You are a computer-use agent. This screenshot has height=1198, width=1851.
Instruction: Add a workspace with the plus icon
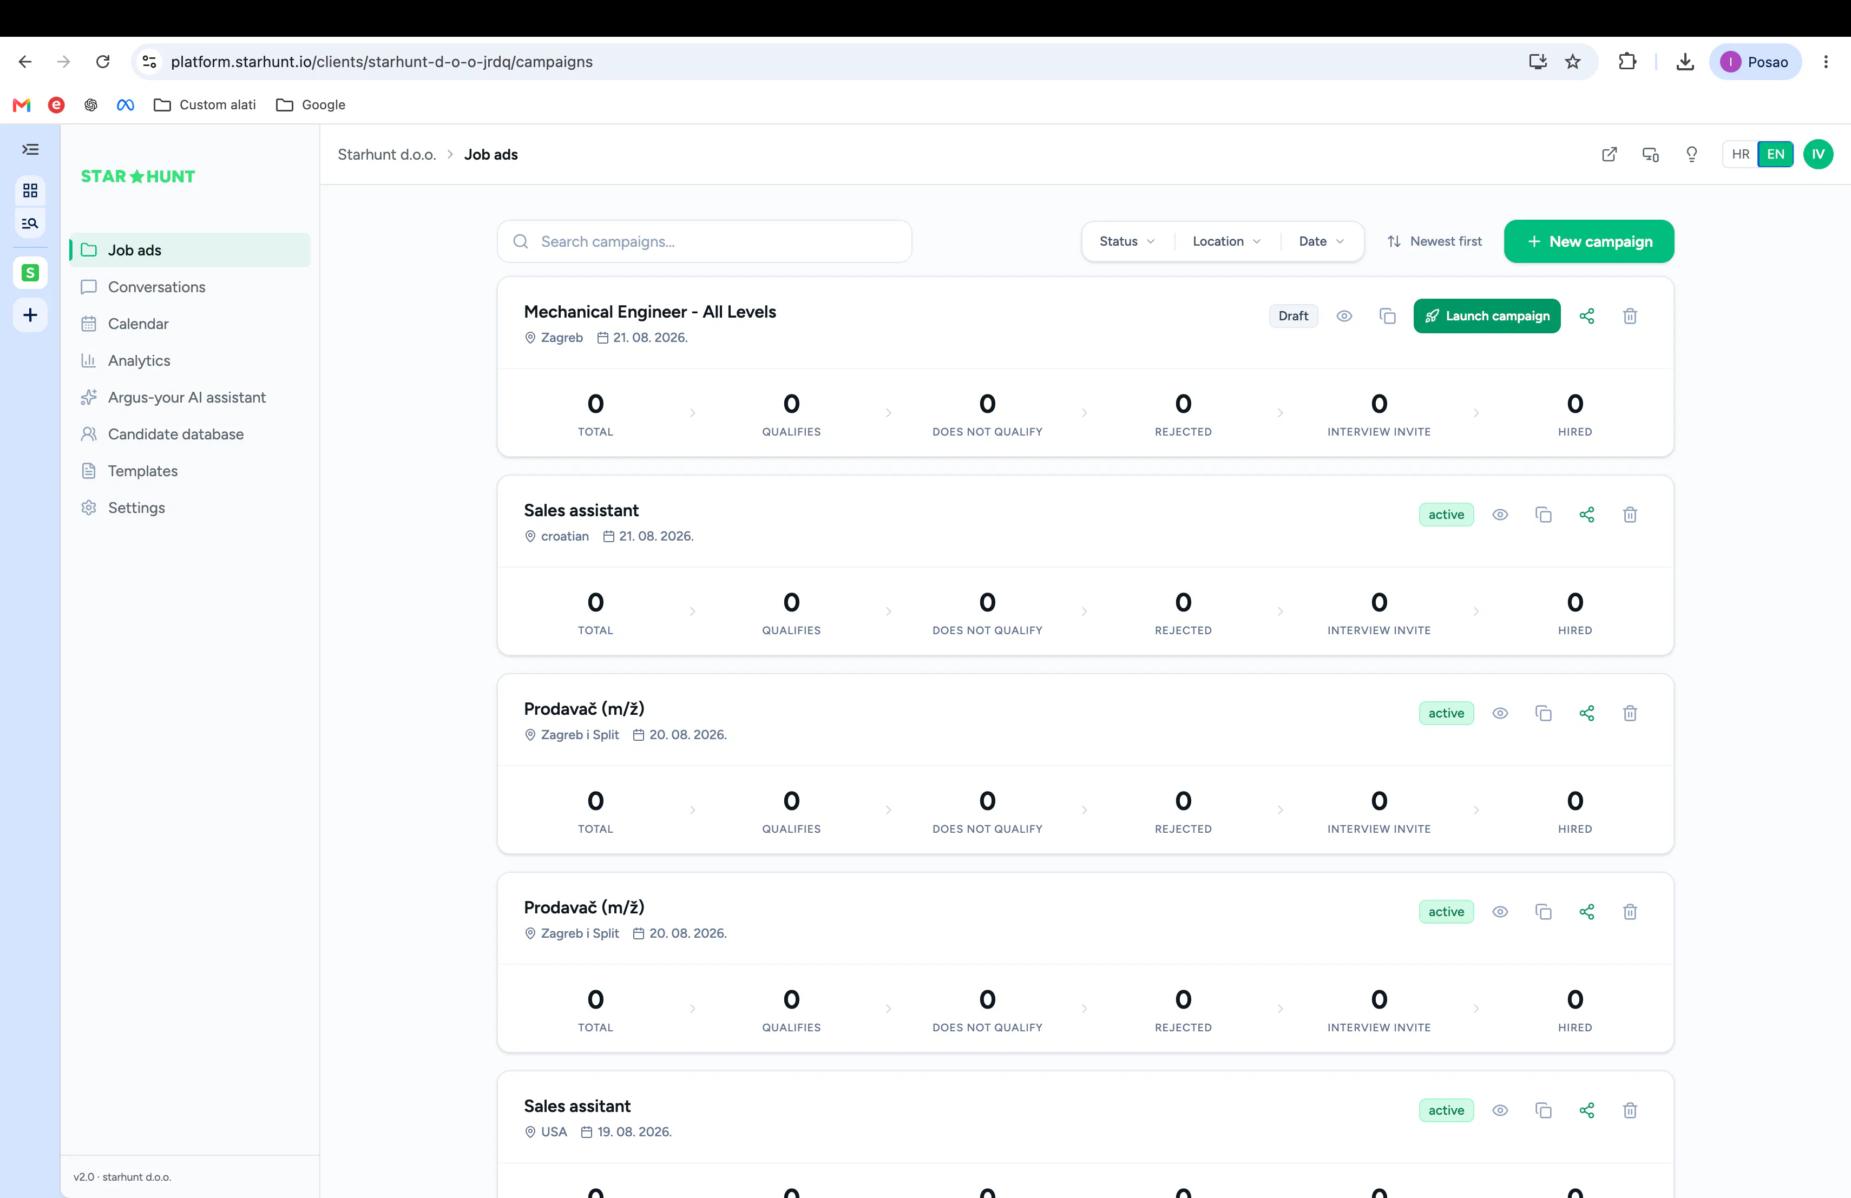(30, 315)
